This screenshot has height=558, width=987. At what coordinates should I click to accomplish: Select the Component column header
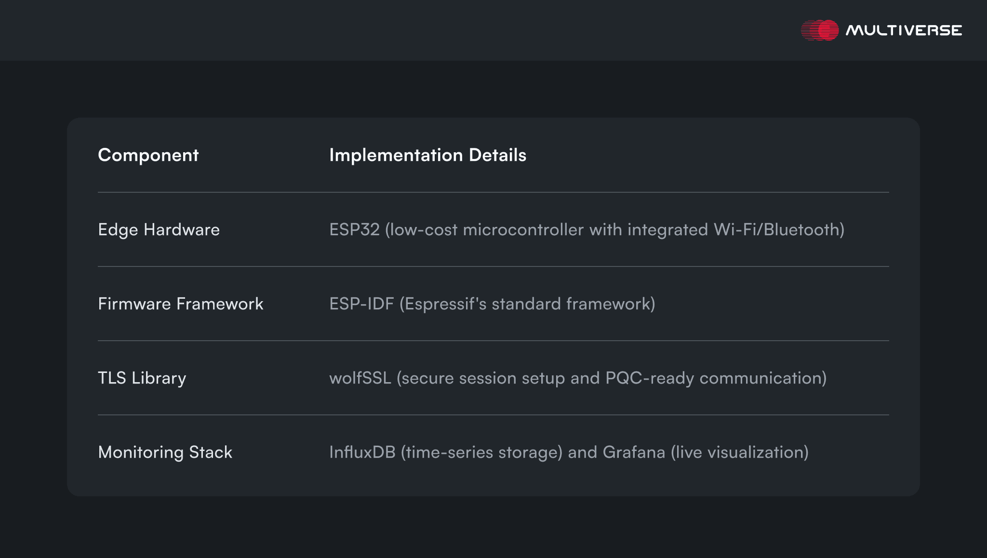[x=148, y=155]
